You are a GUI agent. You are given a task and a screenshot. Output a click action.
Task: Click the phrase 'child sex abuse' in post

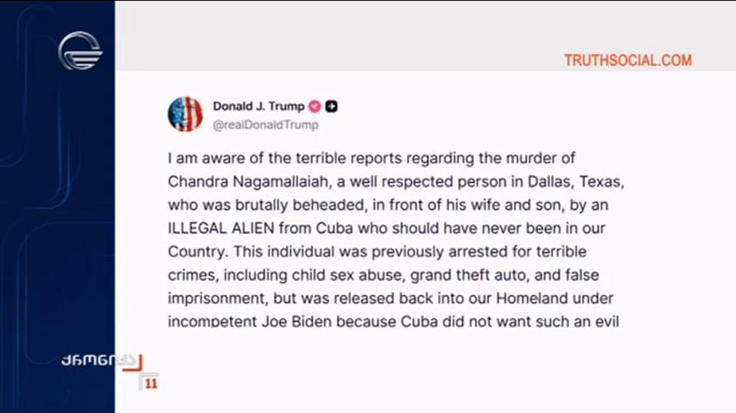tap(348, 275)
